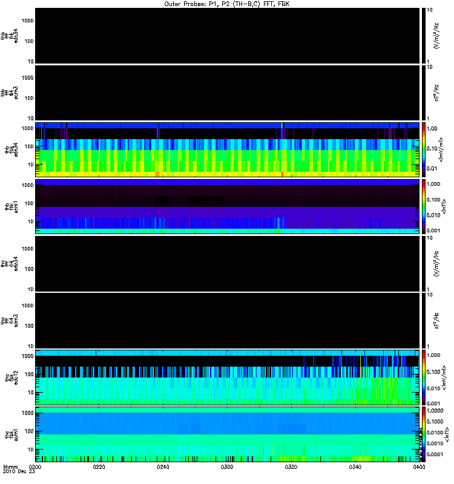Click the "thb fbk edc34" y-axis panel label

pos(12,149)
